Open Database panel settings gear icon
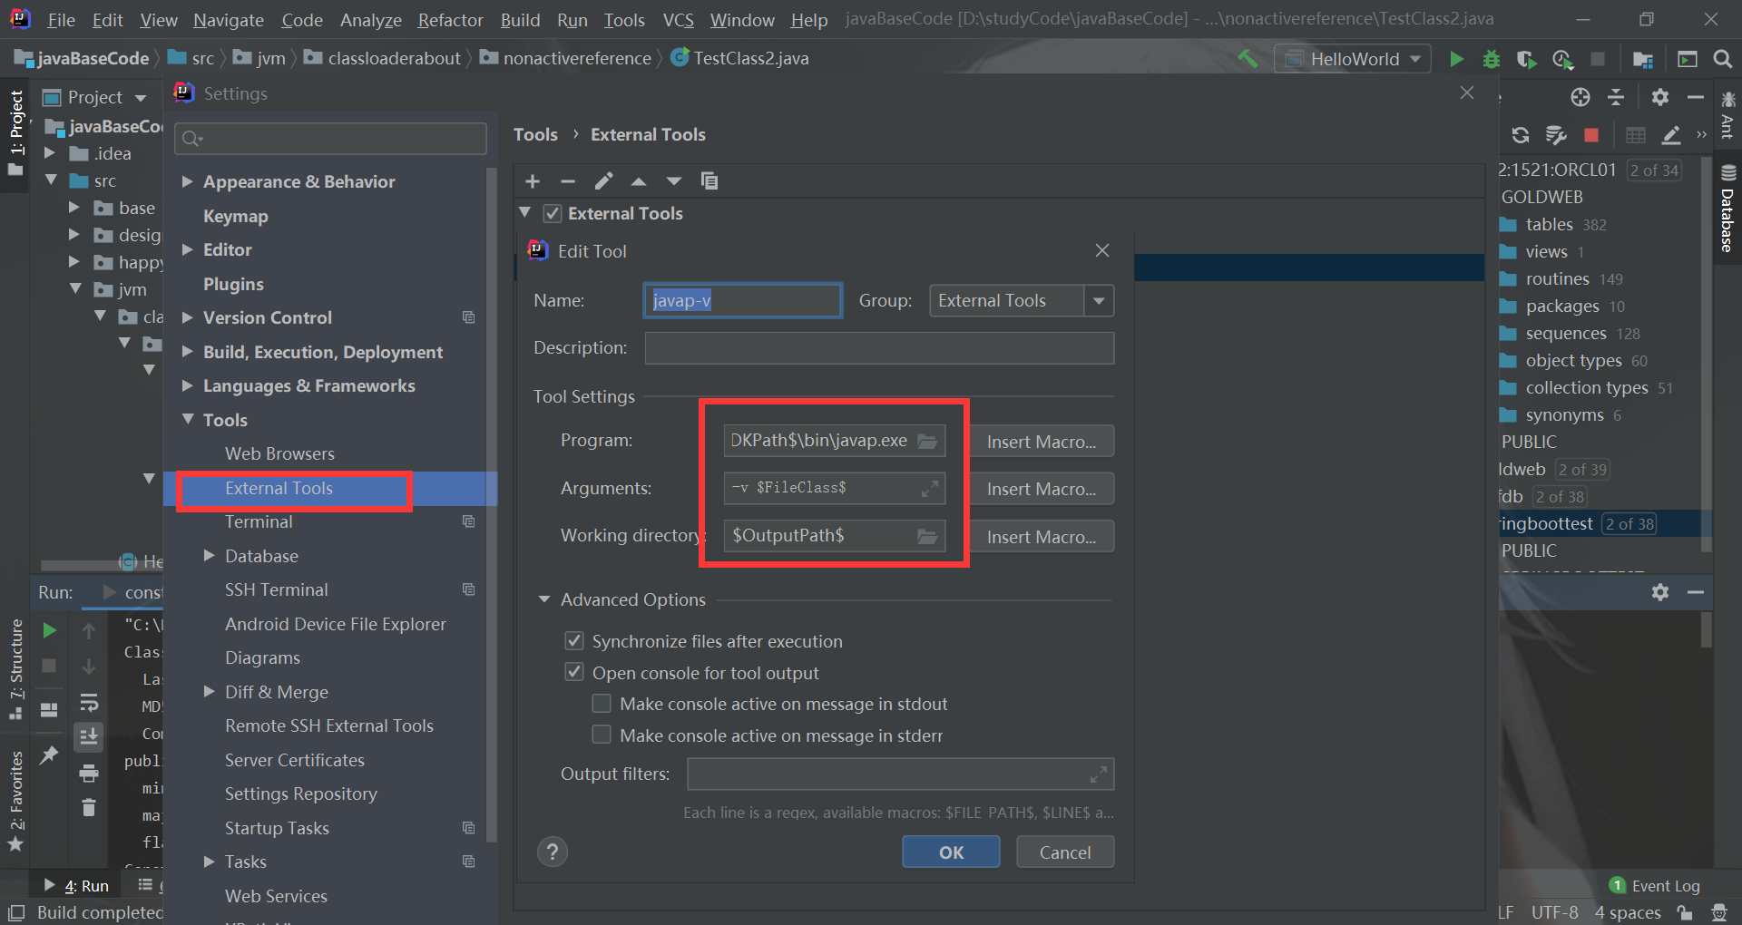Viewport: 1742px width, 925px height. click(1660, 97)
